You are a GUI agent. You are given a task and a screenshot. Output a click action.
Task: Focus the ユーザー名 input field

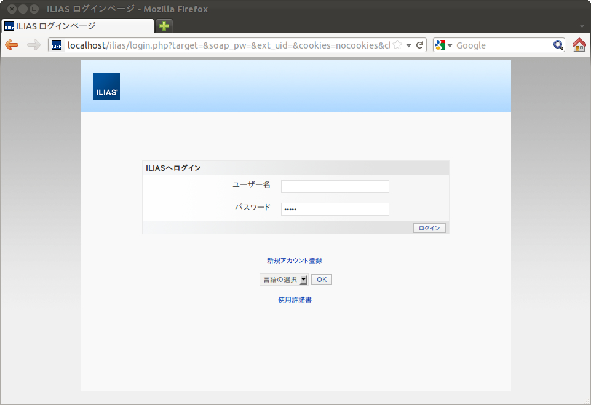[335, 186]
